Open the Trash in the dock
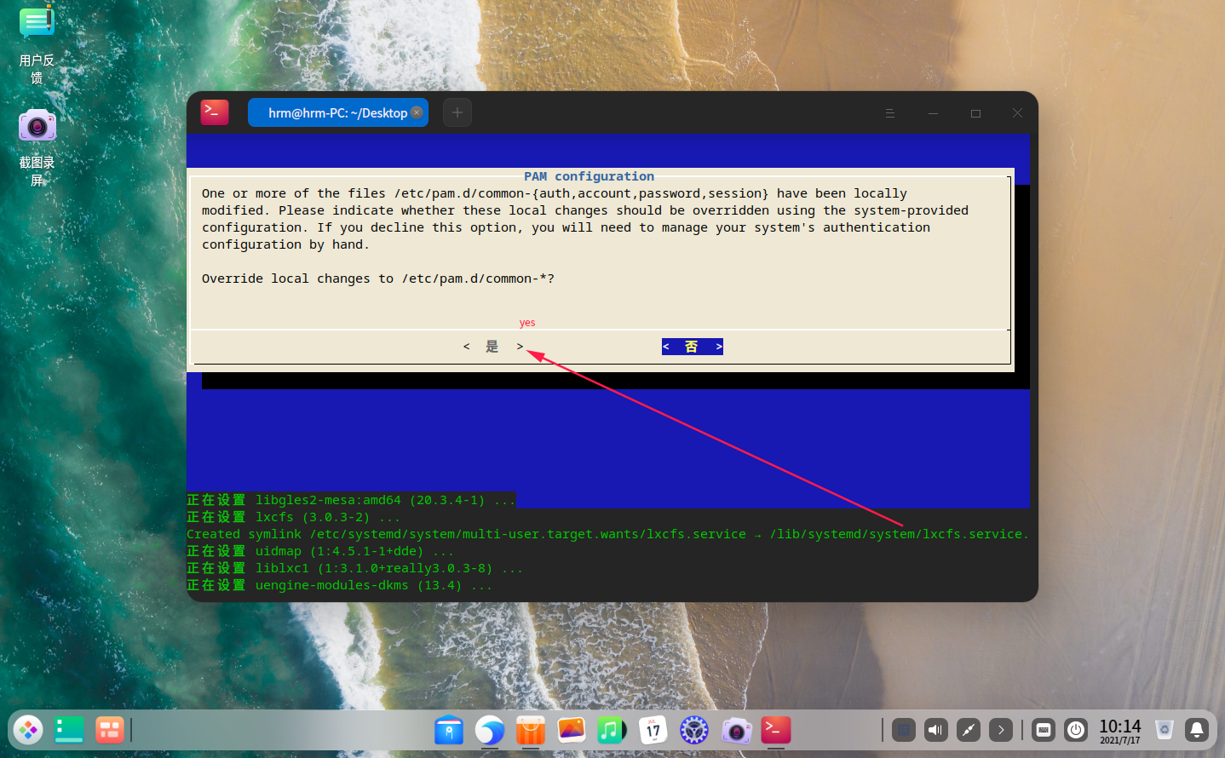The width and height of the screenshot is (1225, 758). click(x=1165, y=730)
